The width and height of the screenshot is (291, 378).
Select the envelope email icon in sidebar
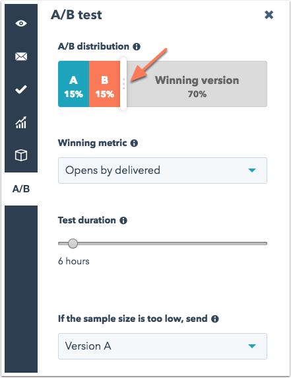[x=21, y=56]
